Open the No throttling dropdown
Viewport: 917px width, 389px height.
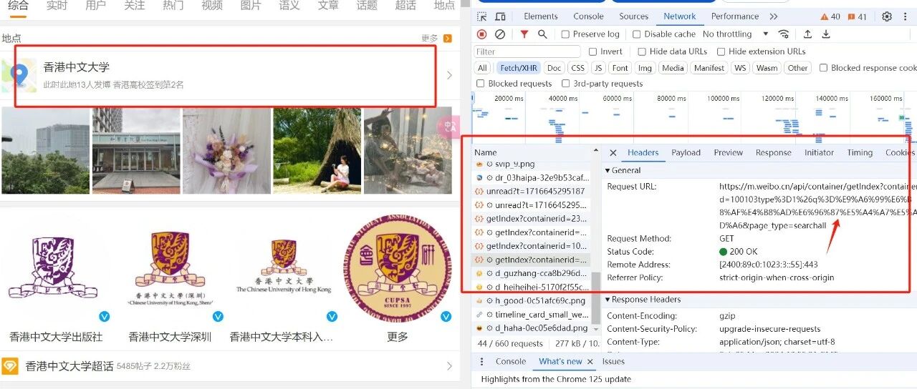tap(736, 34)
